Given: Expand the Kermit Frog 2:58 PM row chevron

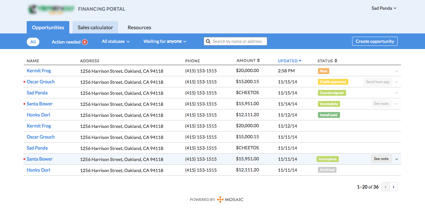Looking at the screenshot, I should point(396,71).
